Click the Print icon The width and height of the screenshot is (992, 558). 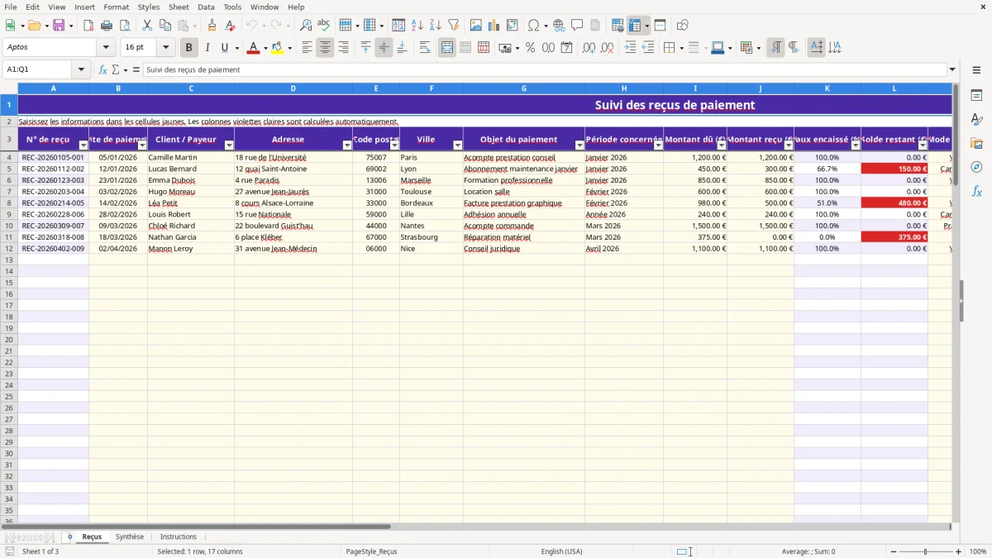pos(107,26)
